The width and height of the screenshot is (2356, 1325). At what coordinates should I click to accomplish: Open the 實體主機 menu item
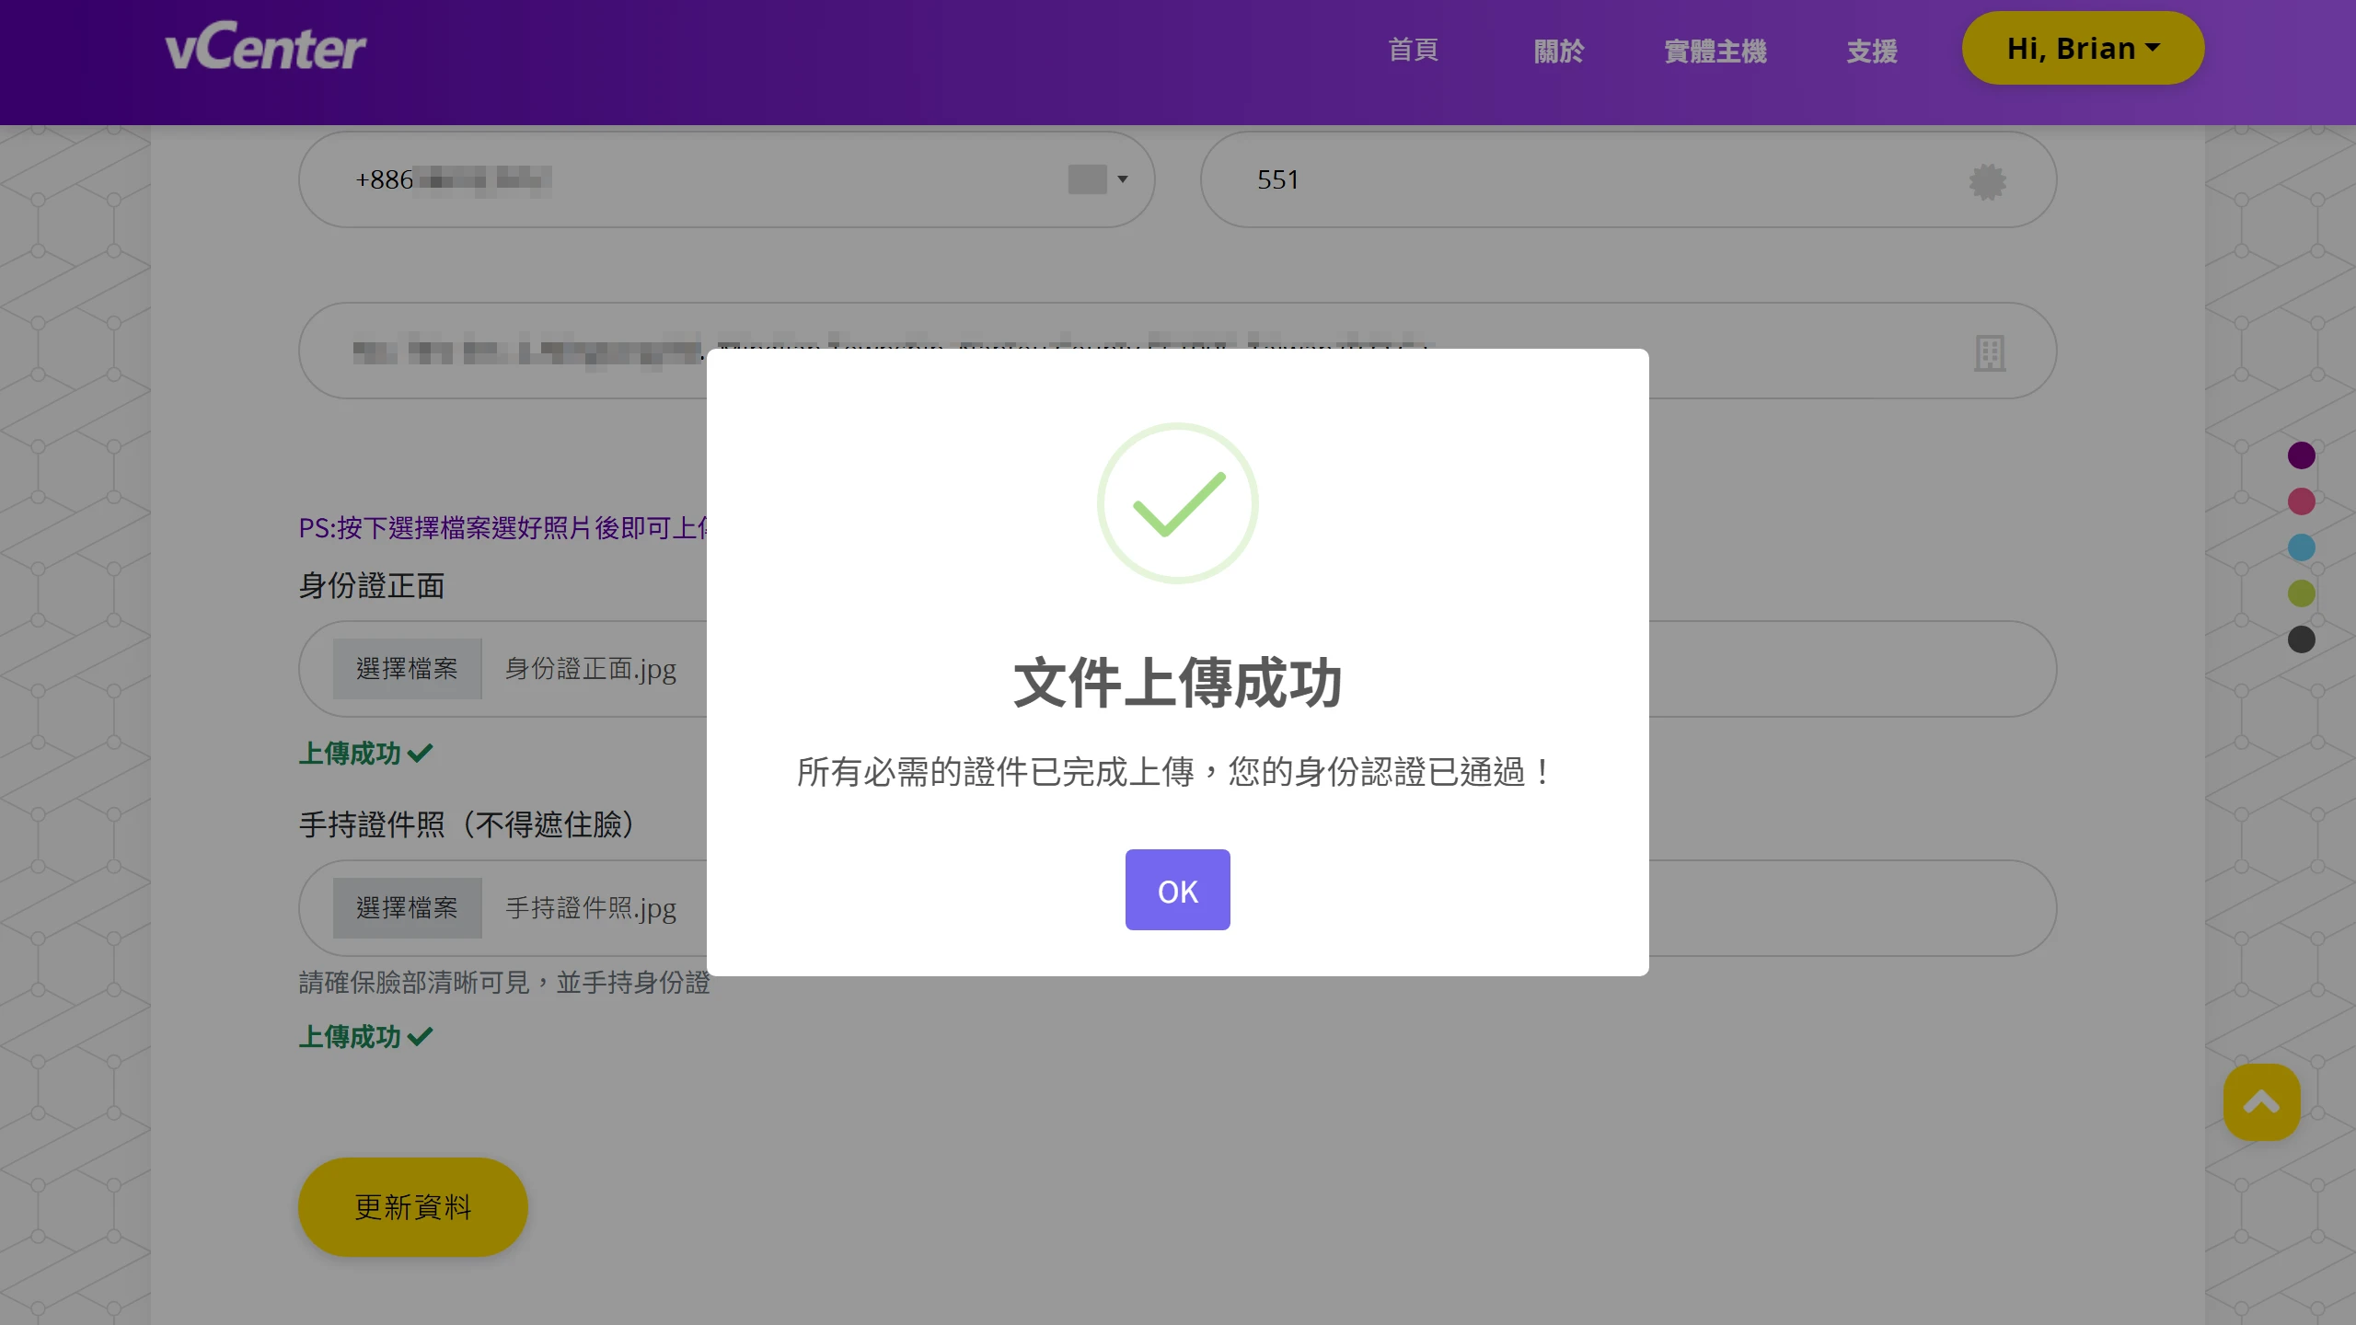(1715, 52)
